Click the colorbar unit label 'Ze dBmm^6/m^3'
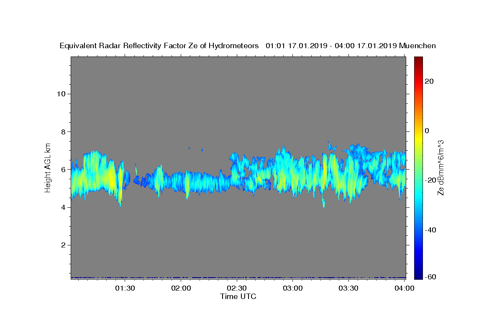 pyautogui.click(x=441, y=167)
